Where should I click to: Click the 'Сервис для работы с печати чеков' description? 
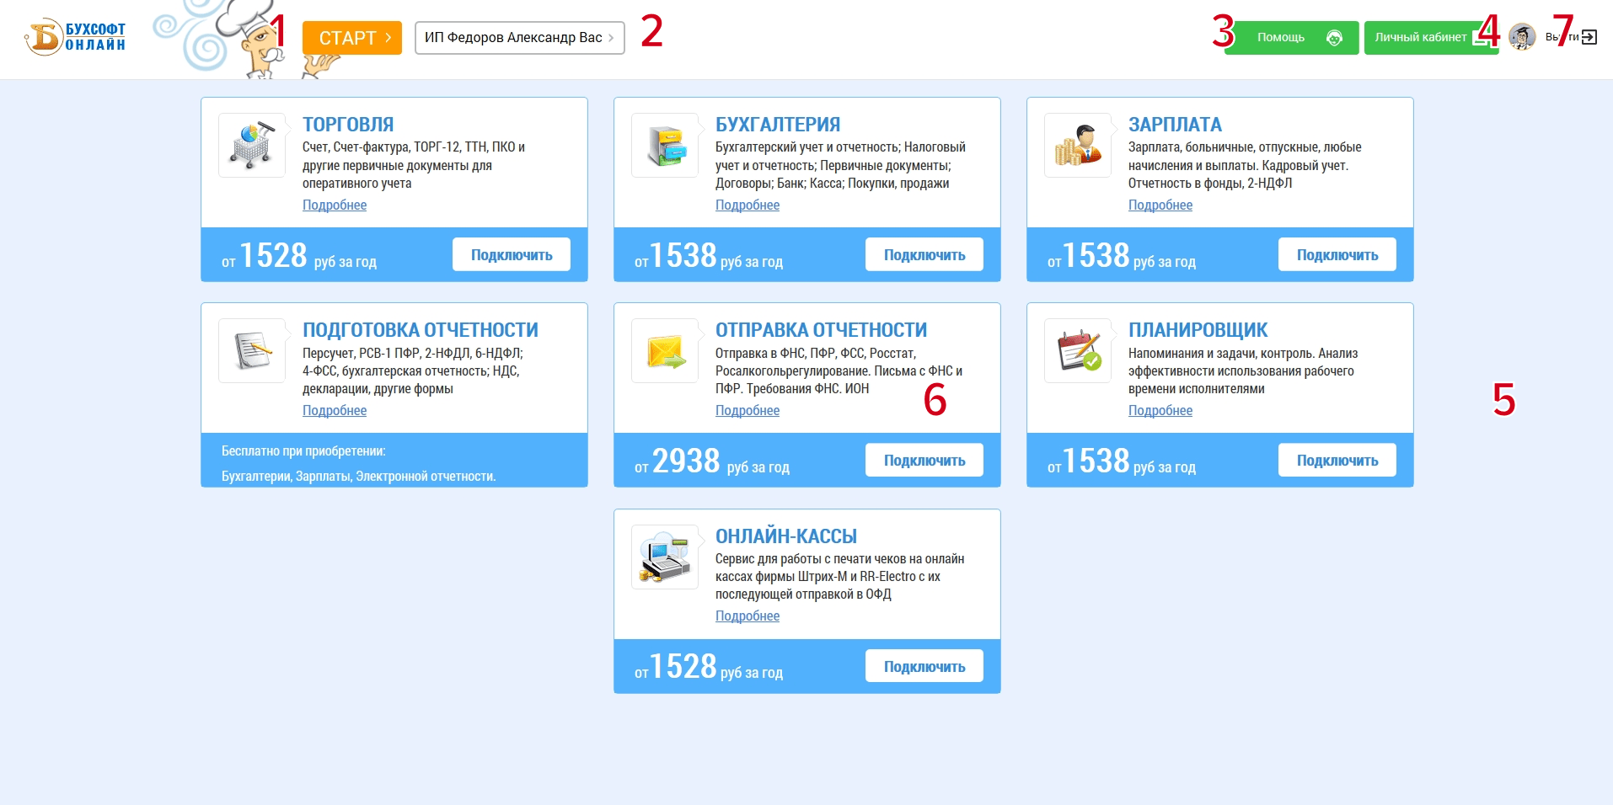[x=840, y=576]
